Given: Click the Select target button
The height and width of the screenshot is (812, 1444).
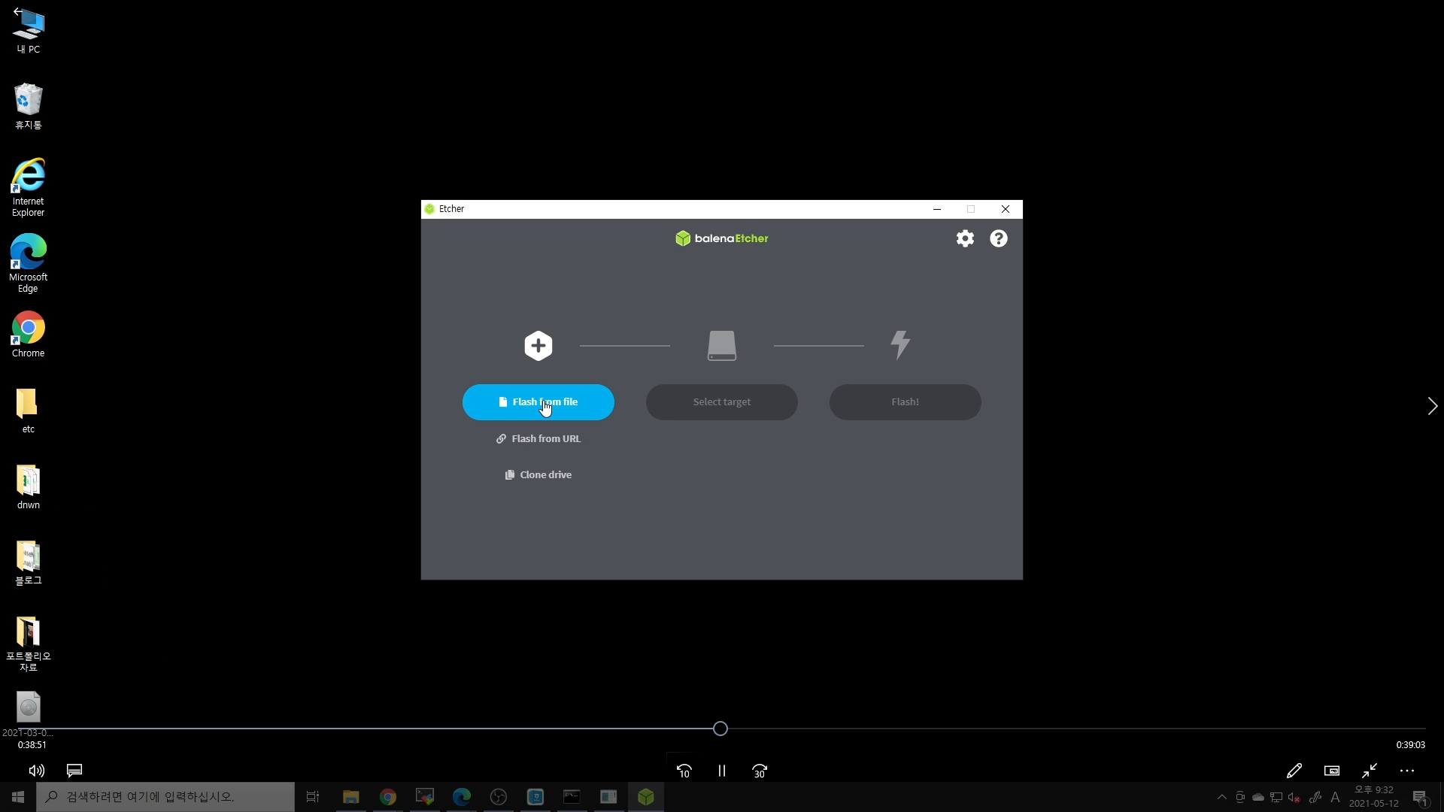Looking at the screenshot, I should pyautogui.click(x=721, y=402).
